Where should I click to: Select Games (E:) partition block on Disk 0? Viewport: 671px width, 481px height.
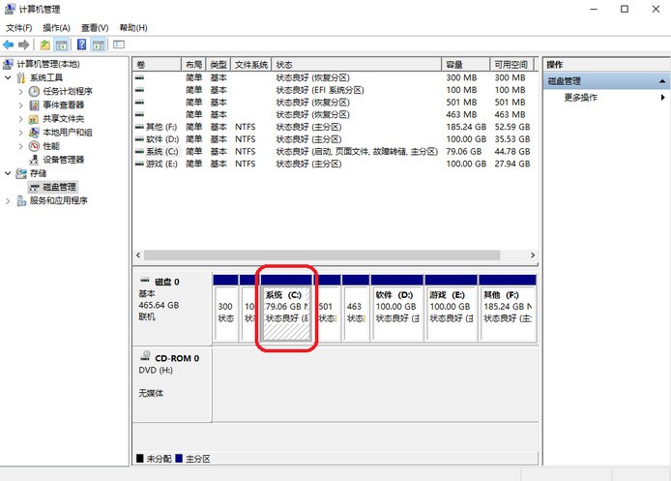tap(452, 309)
